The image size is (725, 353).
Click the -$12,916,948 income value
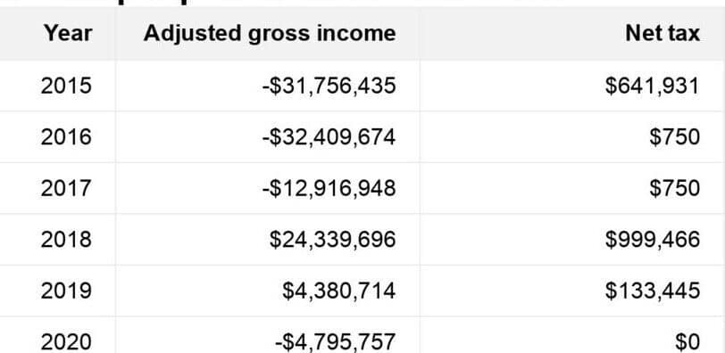329,189
